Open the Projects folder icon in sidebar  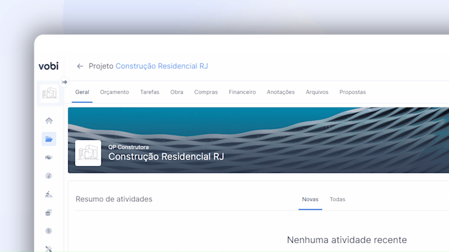49,139
